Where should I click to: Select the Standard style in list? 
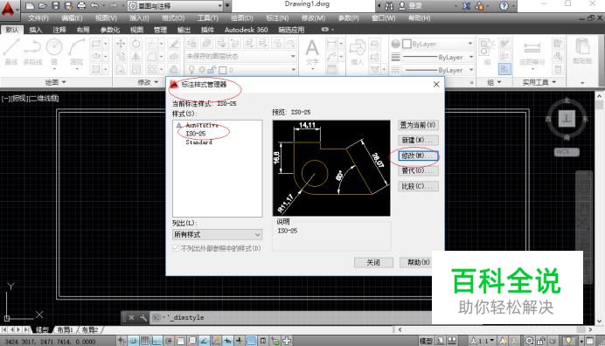[199, 142]
